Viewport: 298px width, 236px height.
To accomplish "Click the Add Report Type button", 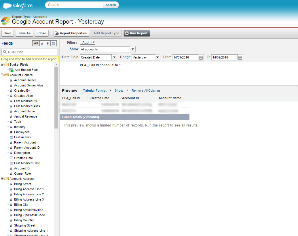I will tap(106, 33).
